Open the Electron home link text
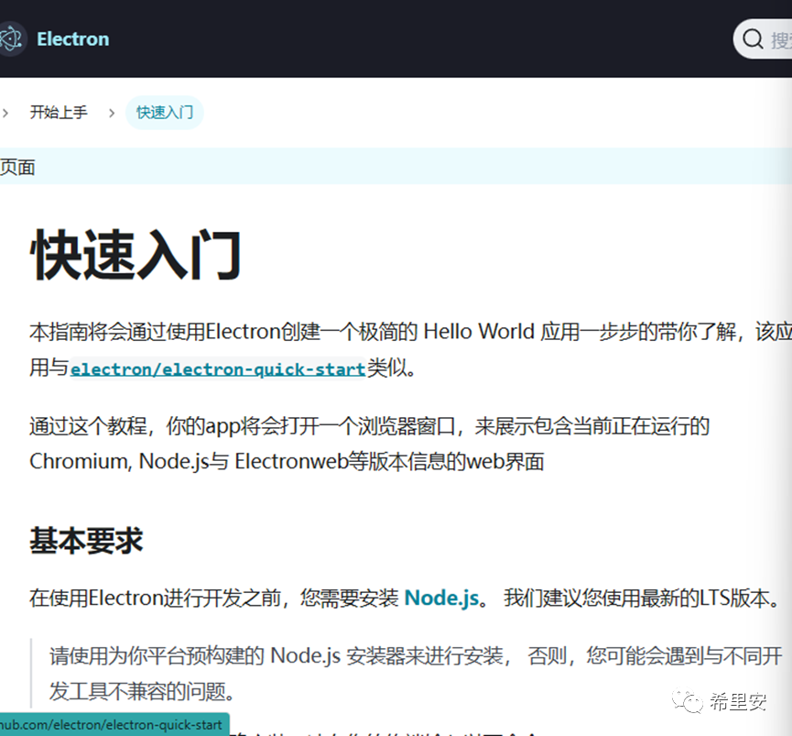This screenshot has width=792, height=736. click(72, 38)
